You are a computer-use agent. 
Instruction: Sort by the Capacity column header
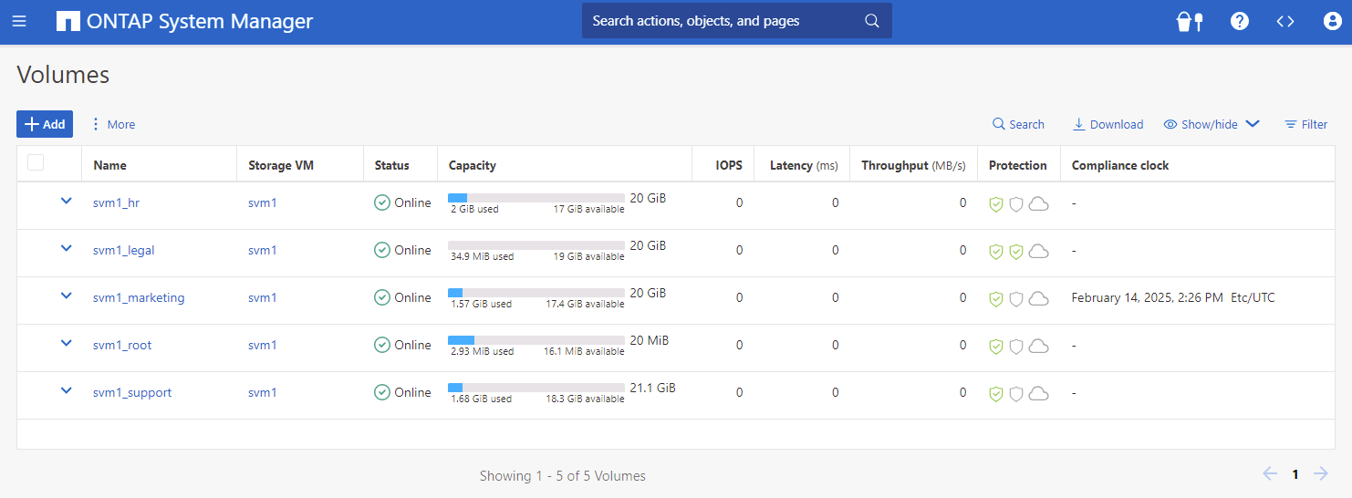472,165
